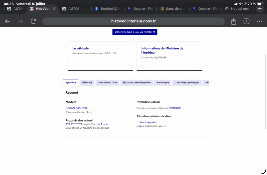
Task: Click the external link icon on ANTS button
Action: click(x=154, y=32)
